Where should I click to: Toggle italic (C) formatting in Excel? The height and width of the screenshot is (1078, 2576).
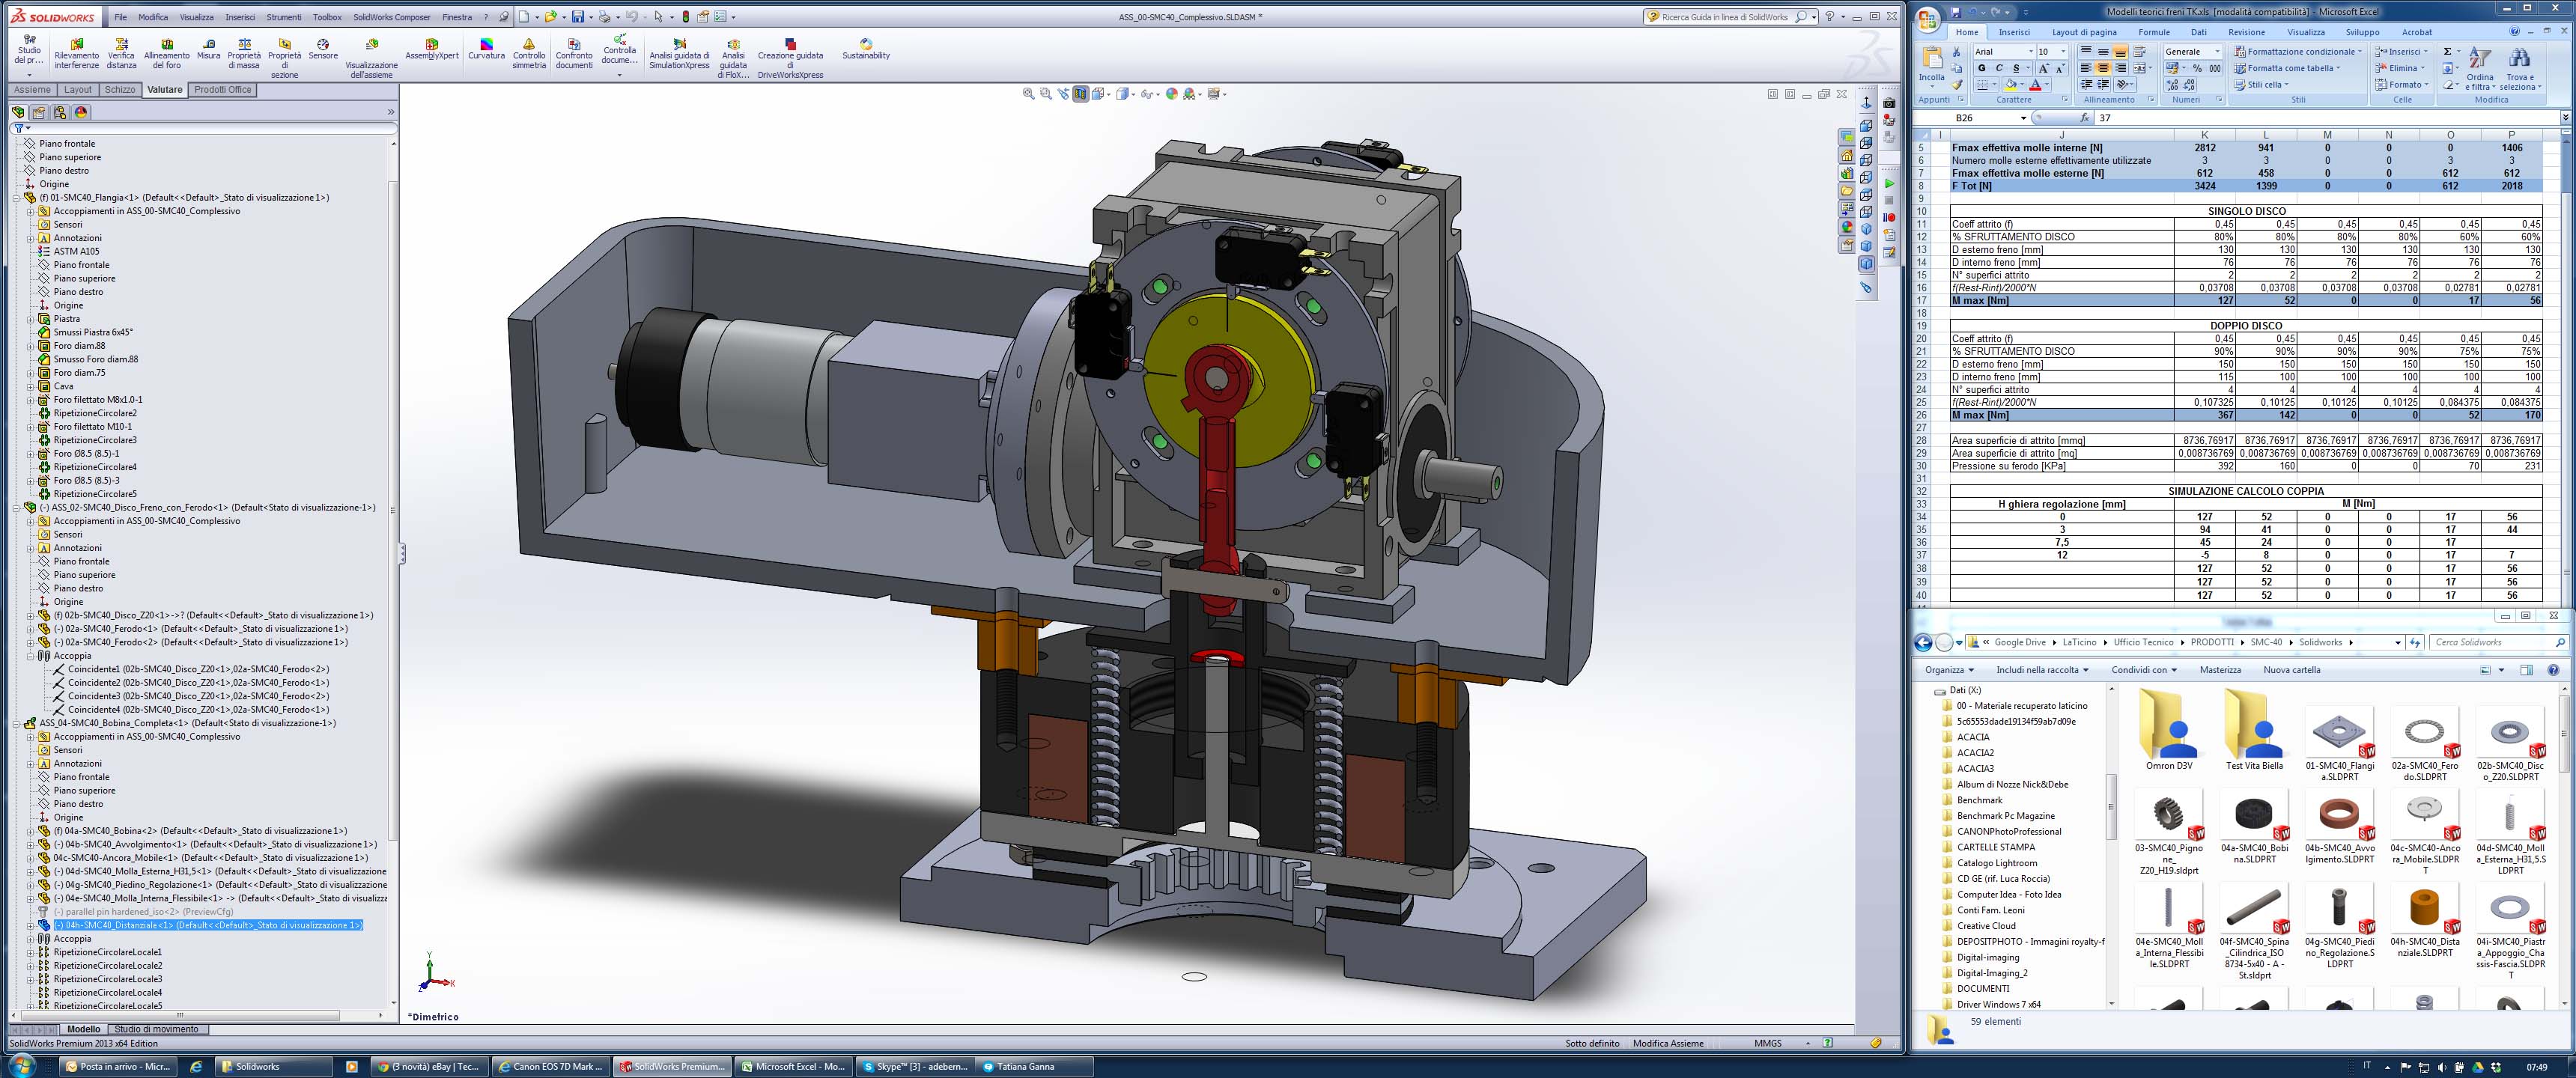(x=1999, y=68)
